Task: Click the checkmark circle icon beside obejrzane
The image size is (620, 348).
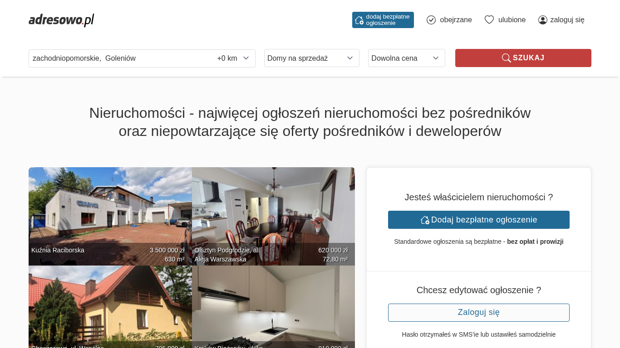Action: (431, 20)
